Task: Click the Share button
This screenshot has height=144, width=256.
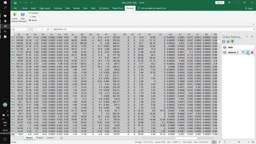Action: [249, 8]
